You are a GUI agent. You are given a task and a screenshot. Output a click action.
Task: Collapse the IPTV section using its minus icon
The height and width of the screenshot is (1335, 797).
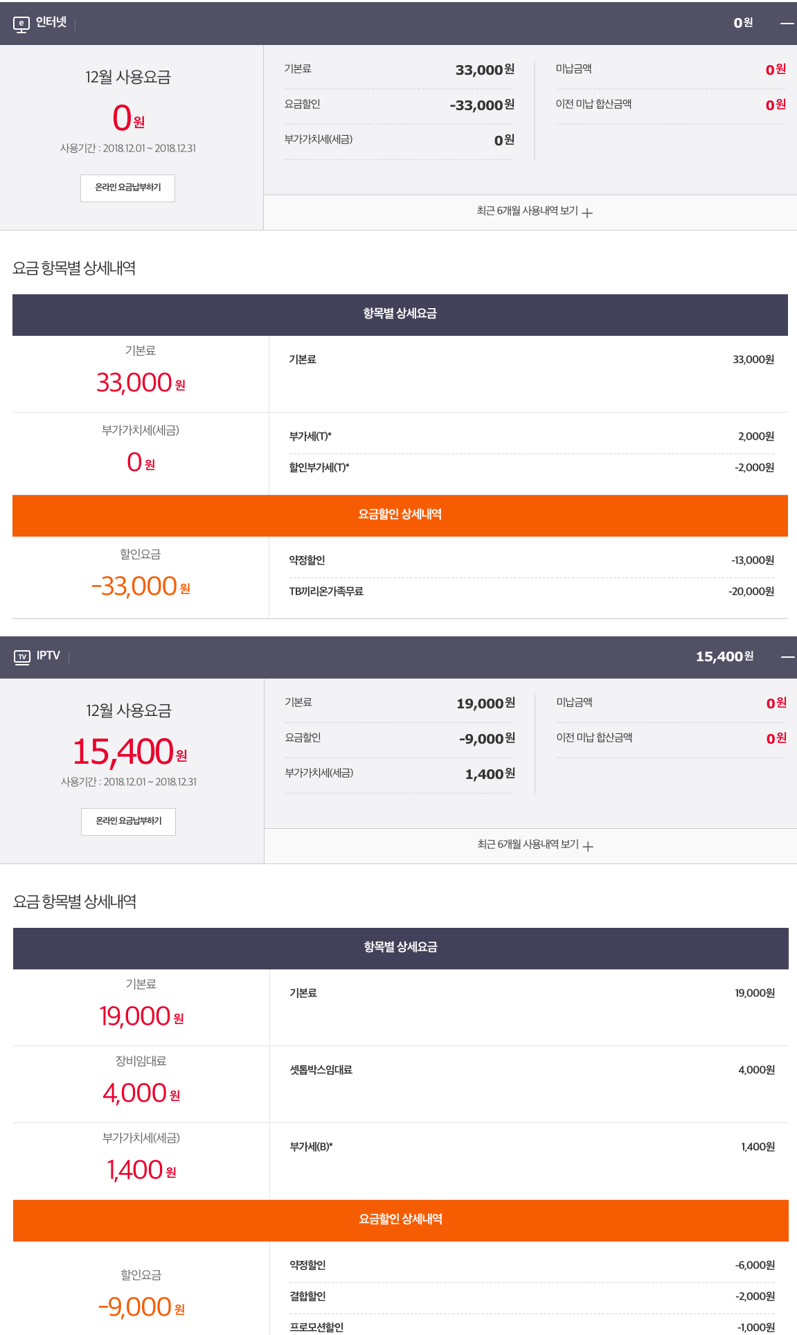(x=787, y=656)
